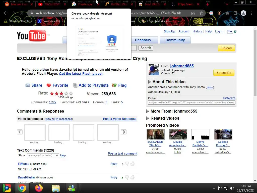
Task: Open the Windows ISOs bookmark
Action: pos(50,21)
